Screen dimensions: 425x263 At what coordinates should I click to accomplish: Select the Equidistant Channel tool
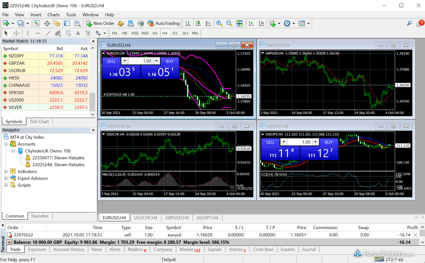coord(58,33)
